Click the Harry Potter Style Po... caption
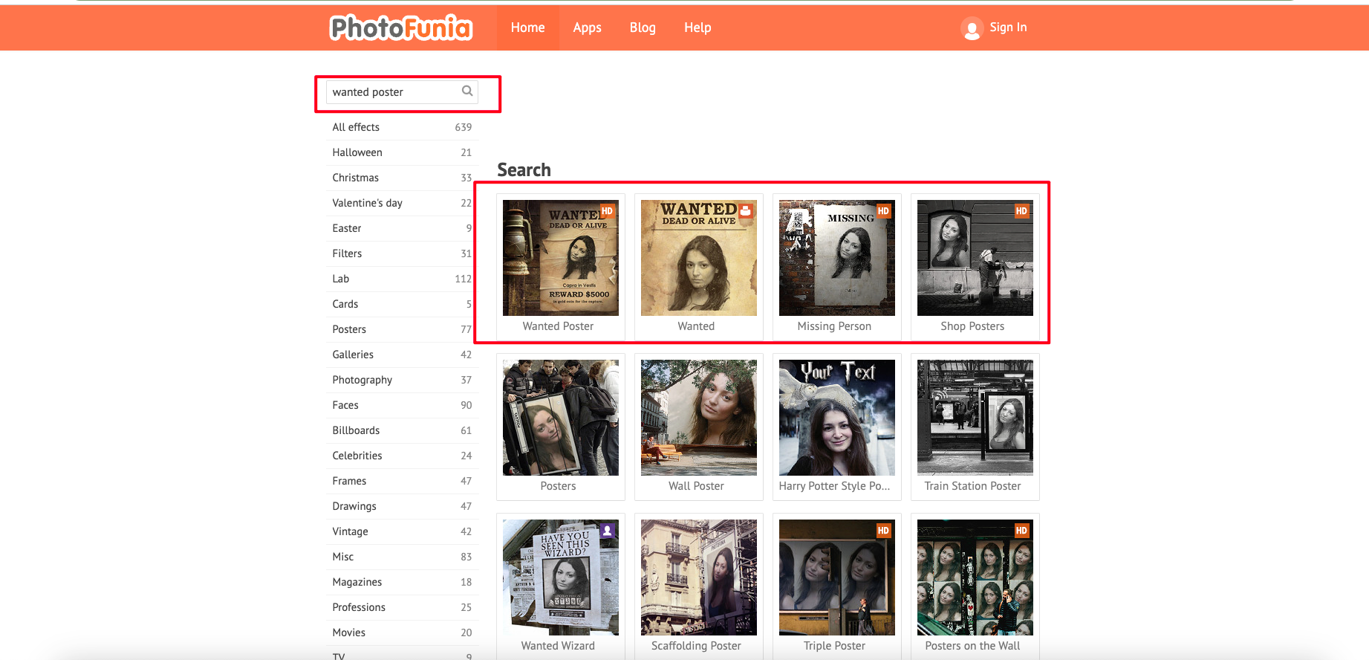Image resolution: width=1369 pixels, height=660 pixels. tap(834, 486)
